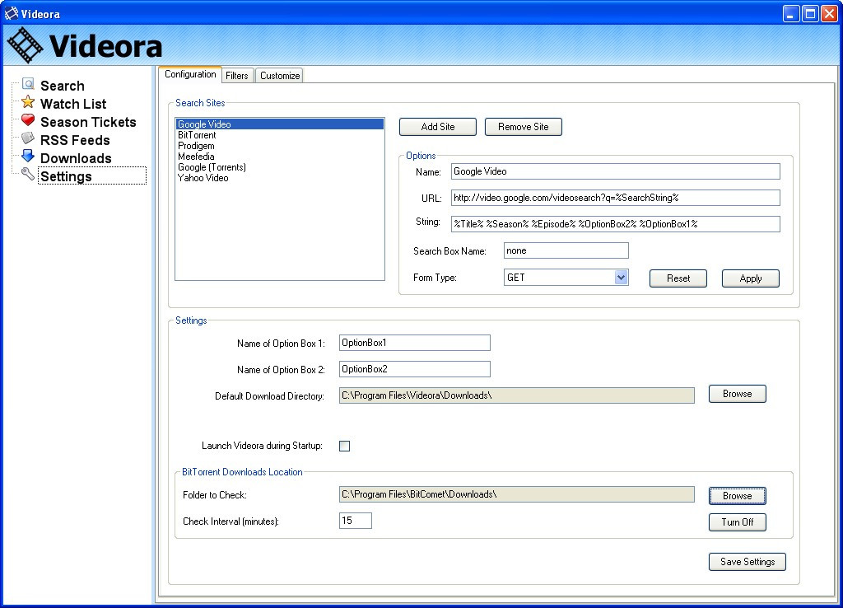
Task: Maximize the Videora window
Action: pos(810,13)
